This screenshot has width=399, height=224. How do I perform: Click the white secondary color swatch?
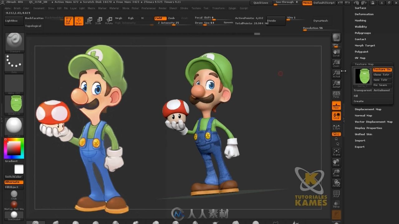19,169
